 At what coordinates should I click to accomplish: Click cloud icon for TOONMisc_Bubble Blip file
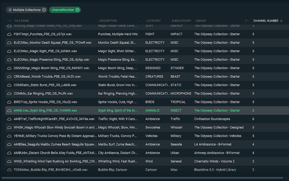click(x=9, y=169)
